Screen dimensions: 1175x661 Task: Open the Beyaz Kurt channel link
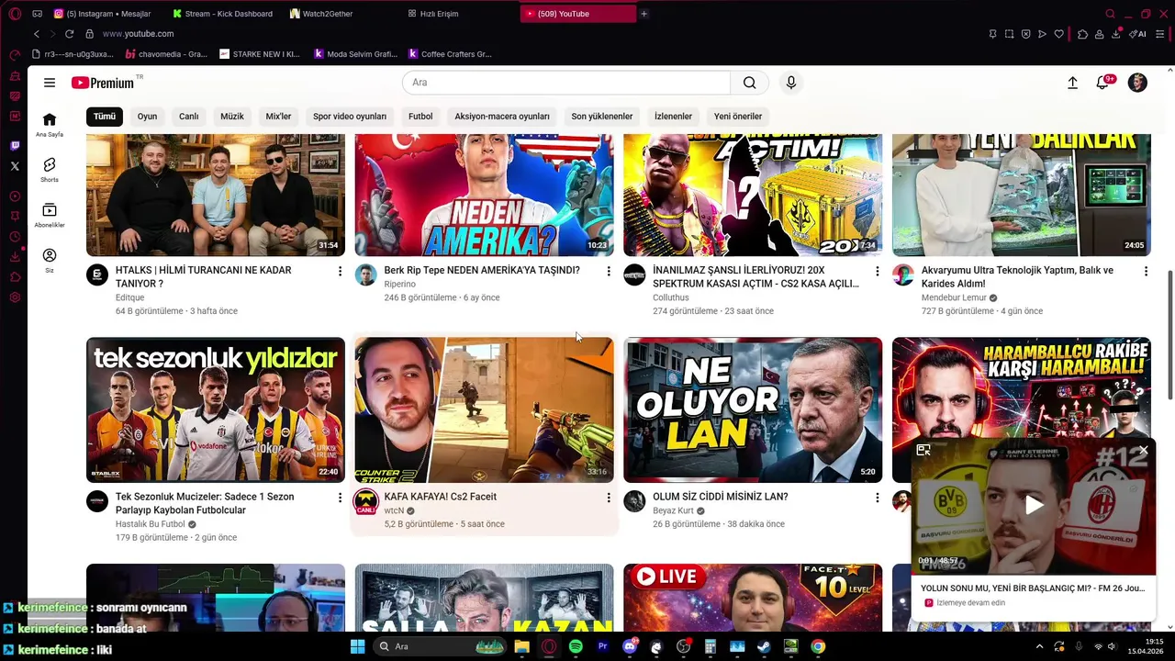(x=673, y=510)
